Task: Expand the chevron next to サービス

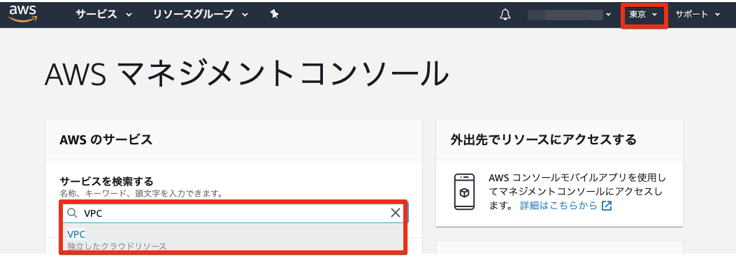Action: click(129, 15)
